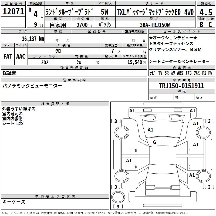Select inspector note 室内内張傷

pyautogui.click(x=12, y=118)
